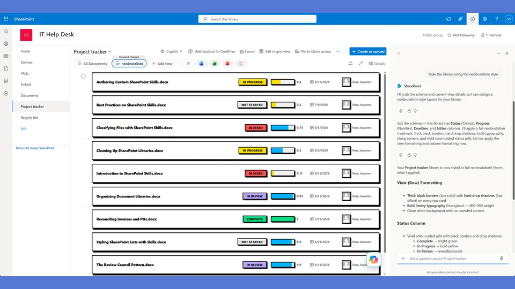Select the neobrutalism view tab

coord(129,64)
